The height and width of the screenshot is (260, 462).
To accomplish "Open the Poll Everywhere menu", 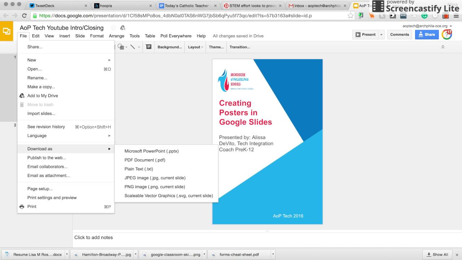I will 176,36.
